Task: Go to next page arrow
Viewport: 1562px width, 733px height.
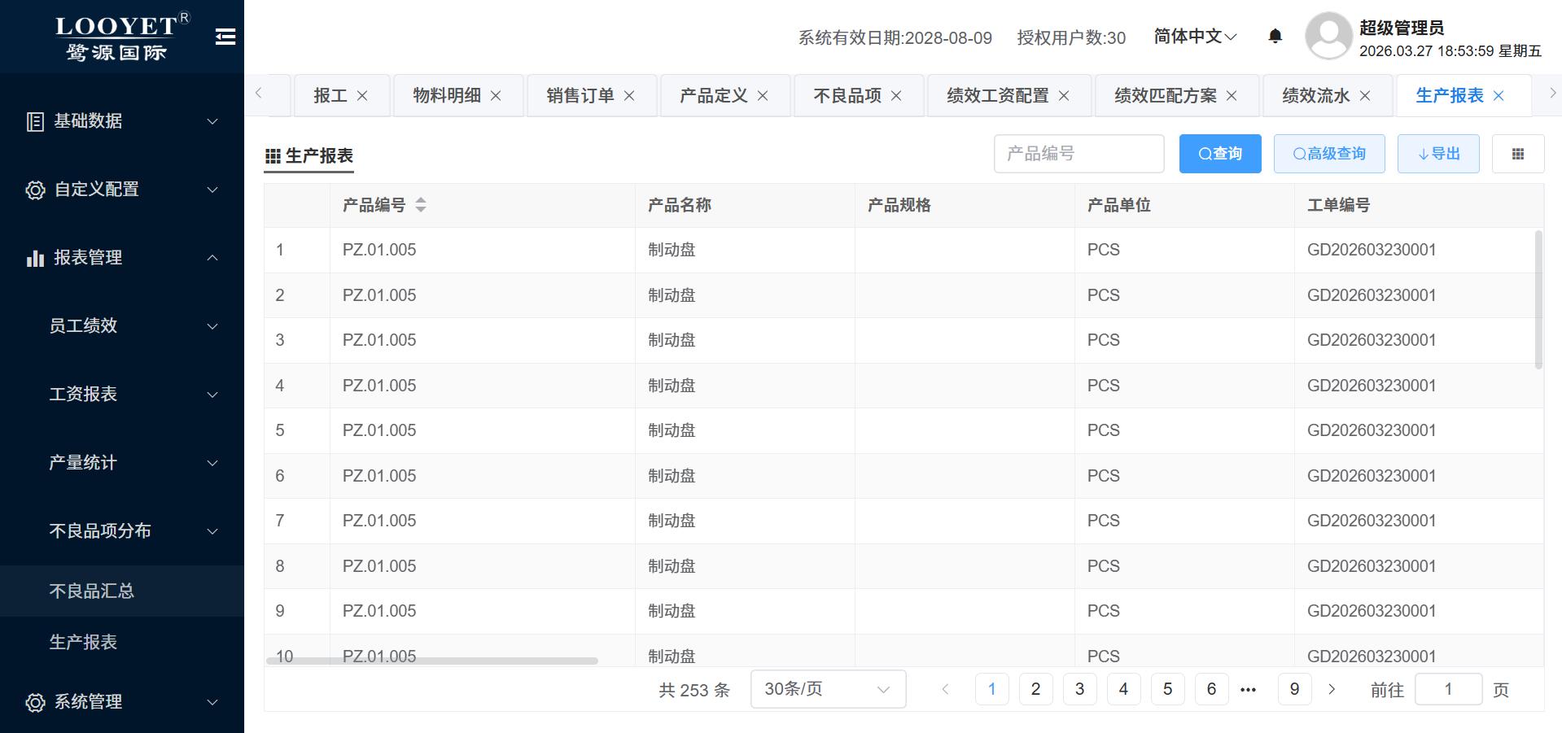Action: coord(1332,690)
